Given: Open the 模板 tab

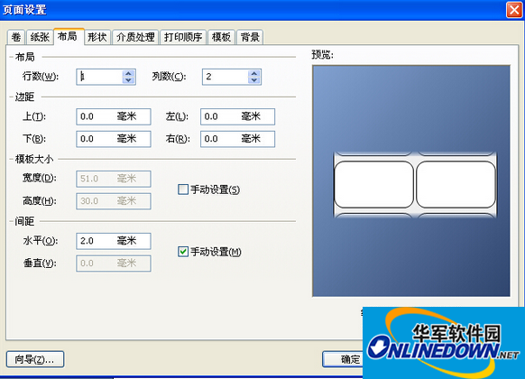Looking at the screenshot, I should click(221, 37).
